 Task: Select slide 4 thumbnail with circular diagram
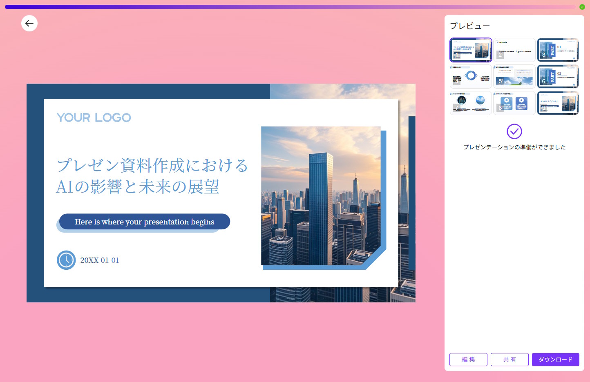point(471,76)
